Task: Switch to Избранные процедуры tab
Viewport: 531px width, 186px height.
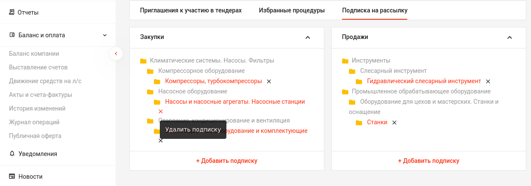Action: tap(292, 10)
